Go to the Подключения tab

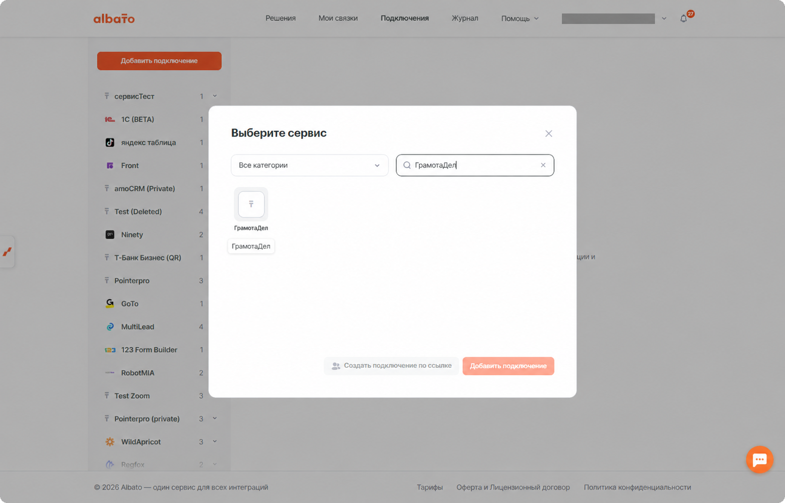pos(405,19)
